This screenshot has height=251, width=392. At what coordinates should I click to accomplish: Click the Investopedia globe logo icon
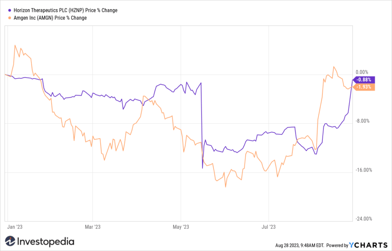(x=10, y=241)
